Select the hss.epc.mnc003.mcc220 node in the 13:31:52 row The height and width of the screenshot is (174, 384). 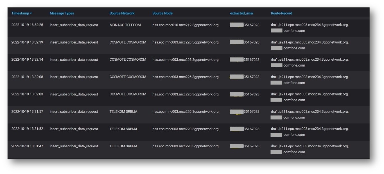185,129
